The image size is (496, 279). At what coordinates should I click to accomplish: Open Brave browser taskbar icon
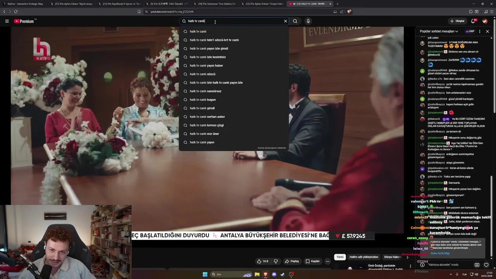click(265, 274)
